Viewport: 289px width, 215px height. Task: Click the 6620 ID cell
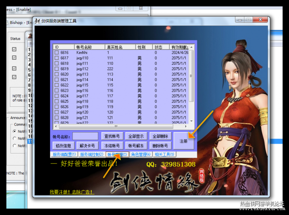64,74
